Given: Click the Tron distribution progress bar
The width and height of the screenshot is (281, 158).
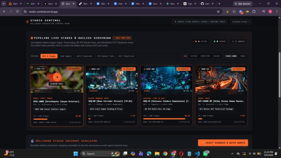Looking at the screenshot, I should coord(221,119).
